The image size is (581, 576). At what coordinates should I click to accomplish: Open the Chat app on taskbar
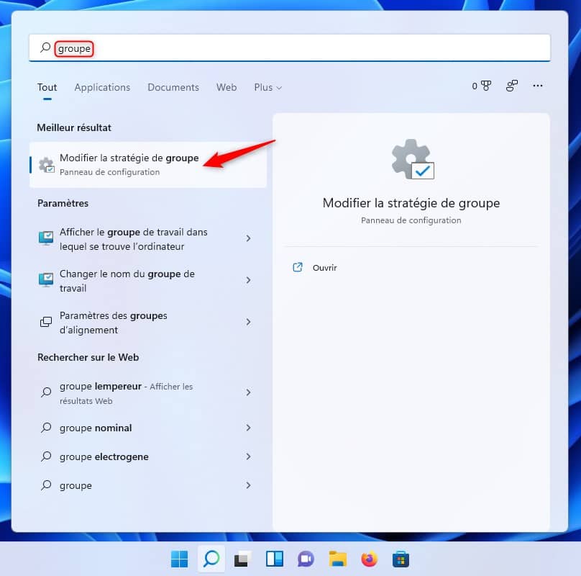point(306,559)
